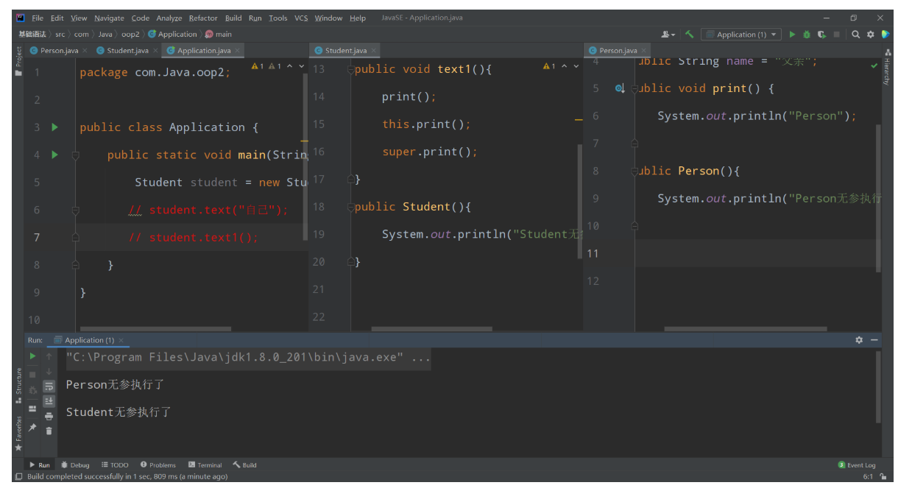Image resolution: width=912 pixels, height=488 pixels.
Task: Clear all console output with trash icon
Action: [49, 431]
